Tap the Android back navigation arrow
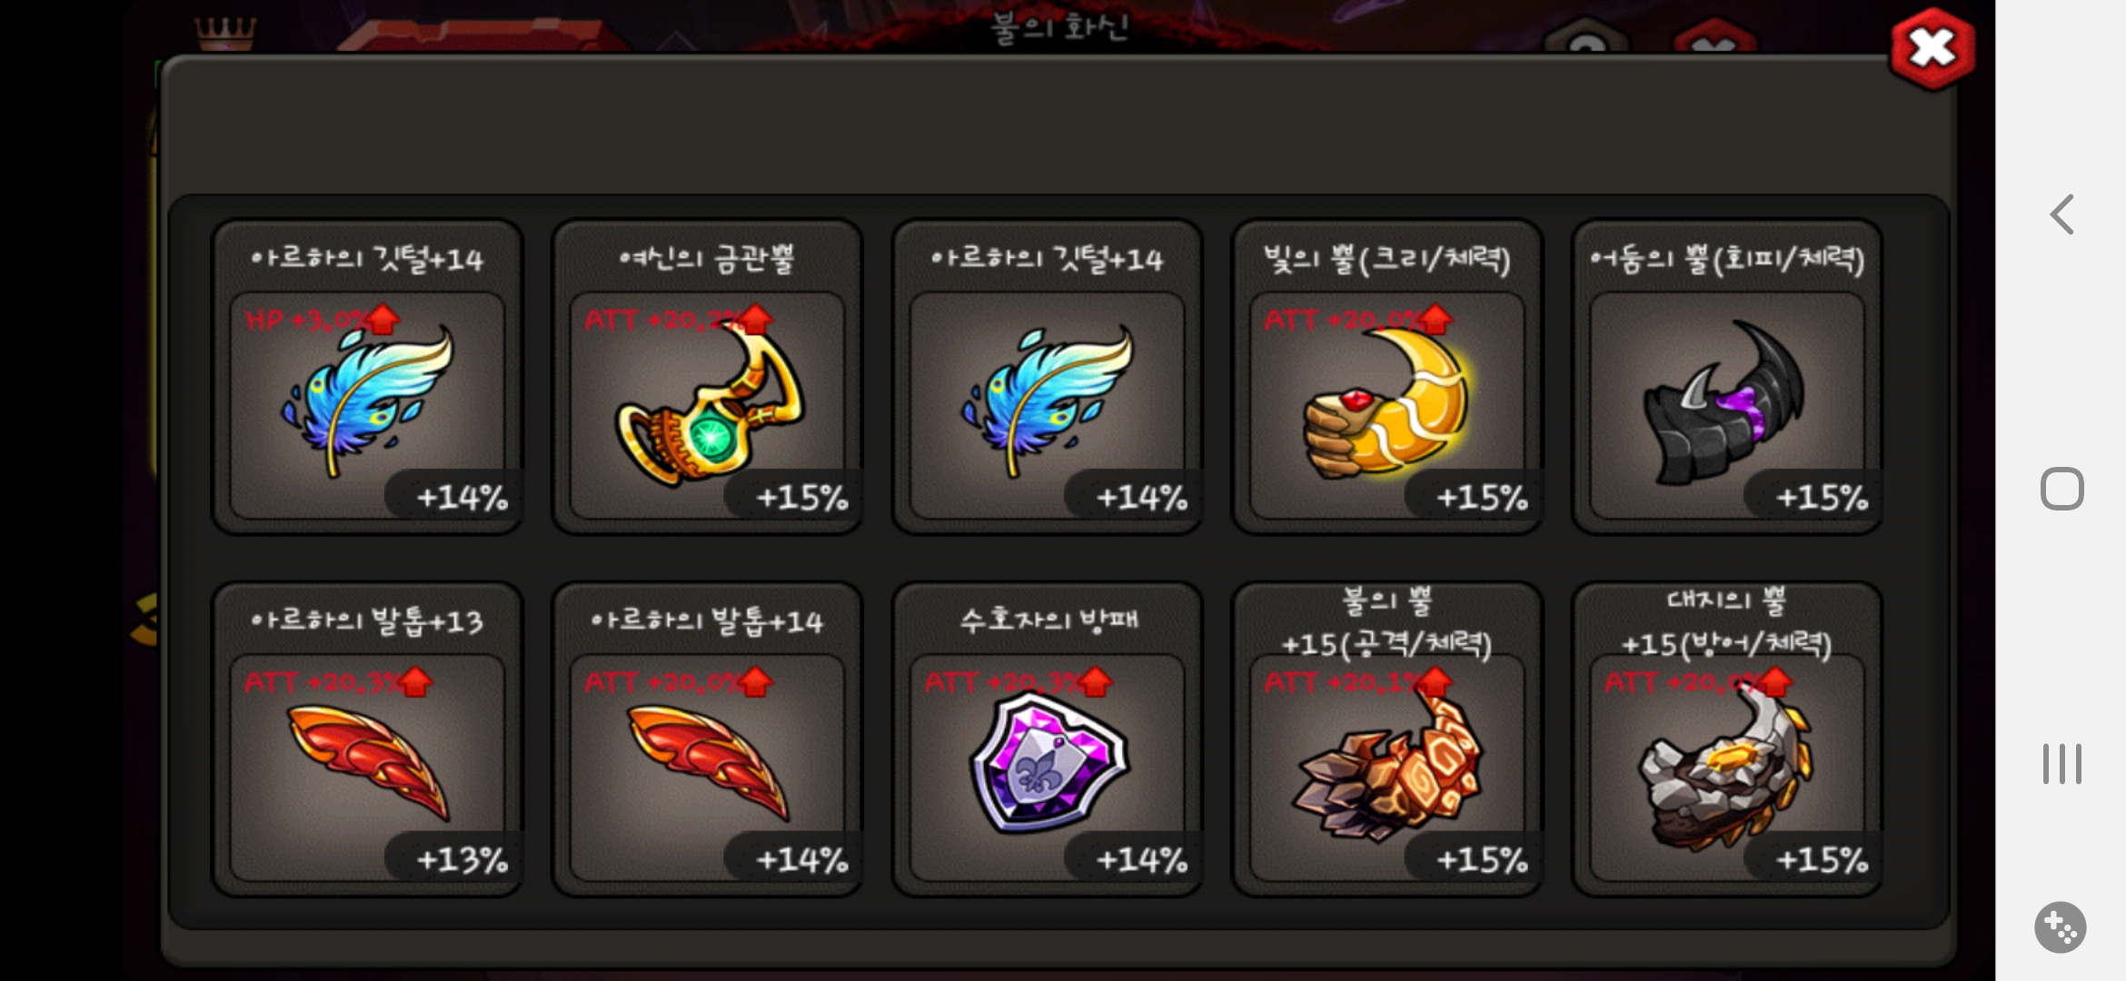2126x981 pixels. tap(2061, 214)
